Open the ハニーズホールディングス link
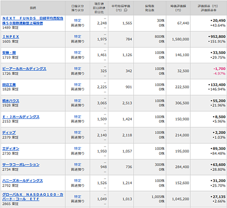 click(x=22, y=181)
